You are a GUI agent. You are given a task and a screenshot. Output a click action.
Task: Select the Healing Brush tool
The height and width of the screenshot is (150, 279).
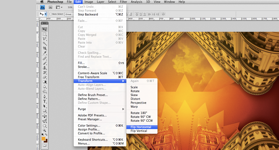coord(45,58)
